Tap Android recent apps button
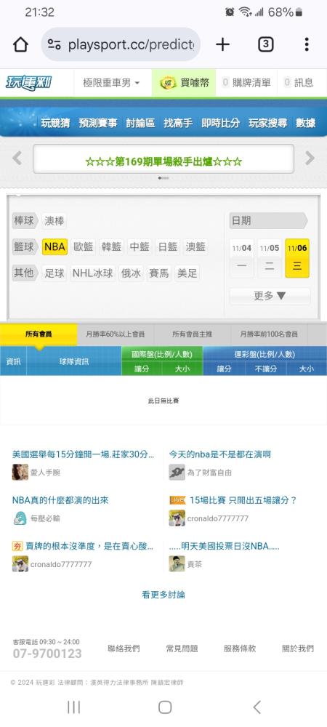Screen dimensions: 327x727 (x=73, y=707)
